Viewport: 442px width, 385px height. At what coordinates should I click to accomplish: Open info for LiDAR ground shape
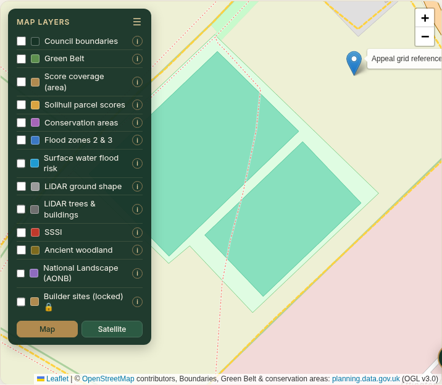pos(137,186)
